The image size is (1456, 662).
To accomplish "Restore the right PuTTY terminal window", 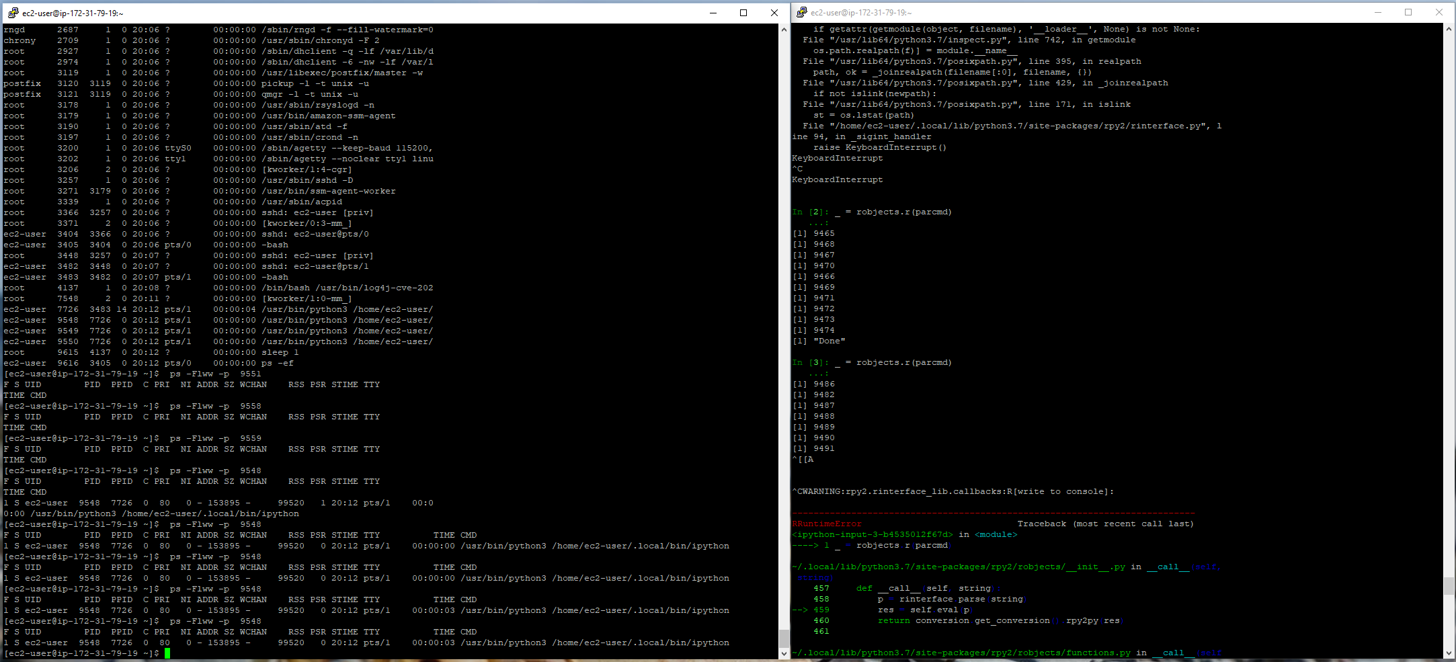I will coord(1409,12).
